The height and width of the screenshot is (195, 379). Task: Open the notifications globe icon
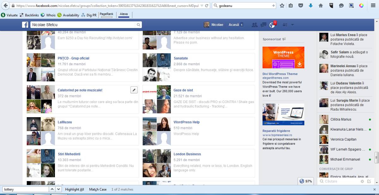click(272, 25)
